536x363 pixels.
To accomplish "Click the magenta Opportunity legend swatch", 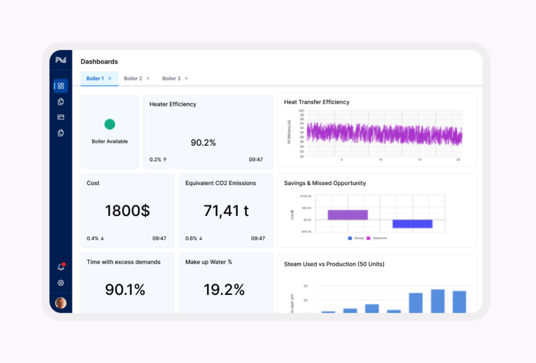I will click(x=368, y=238).
